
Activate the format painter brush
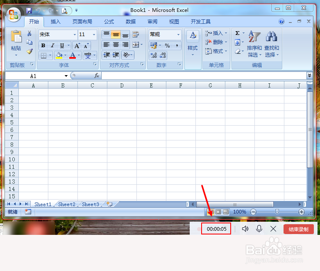coord(30,51)
